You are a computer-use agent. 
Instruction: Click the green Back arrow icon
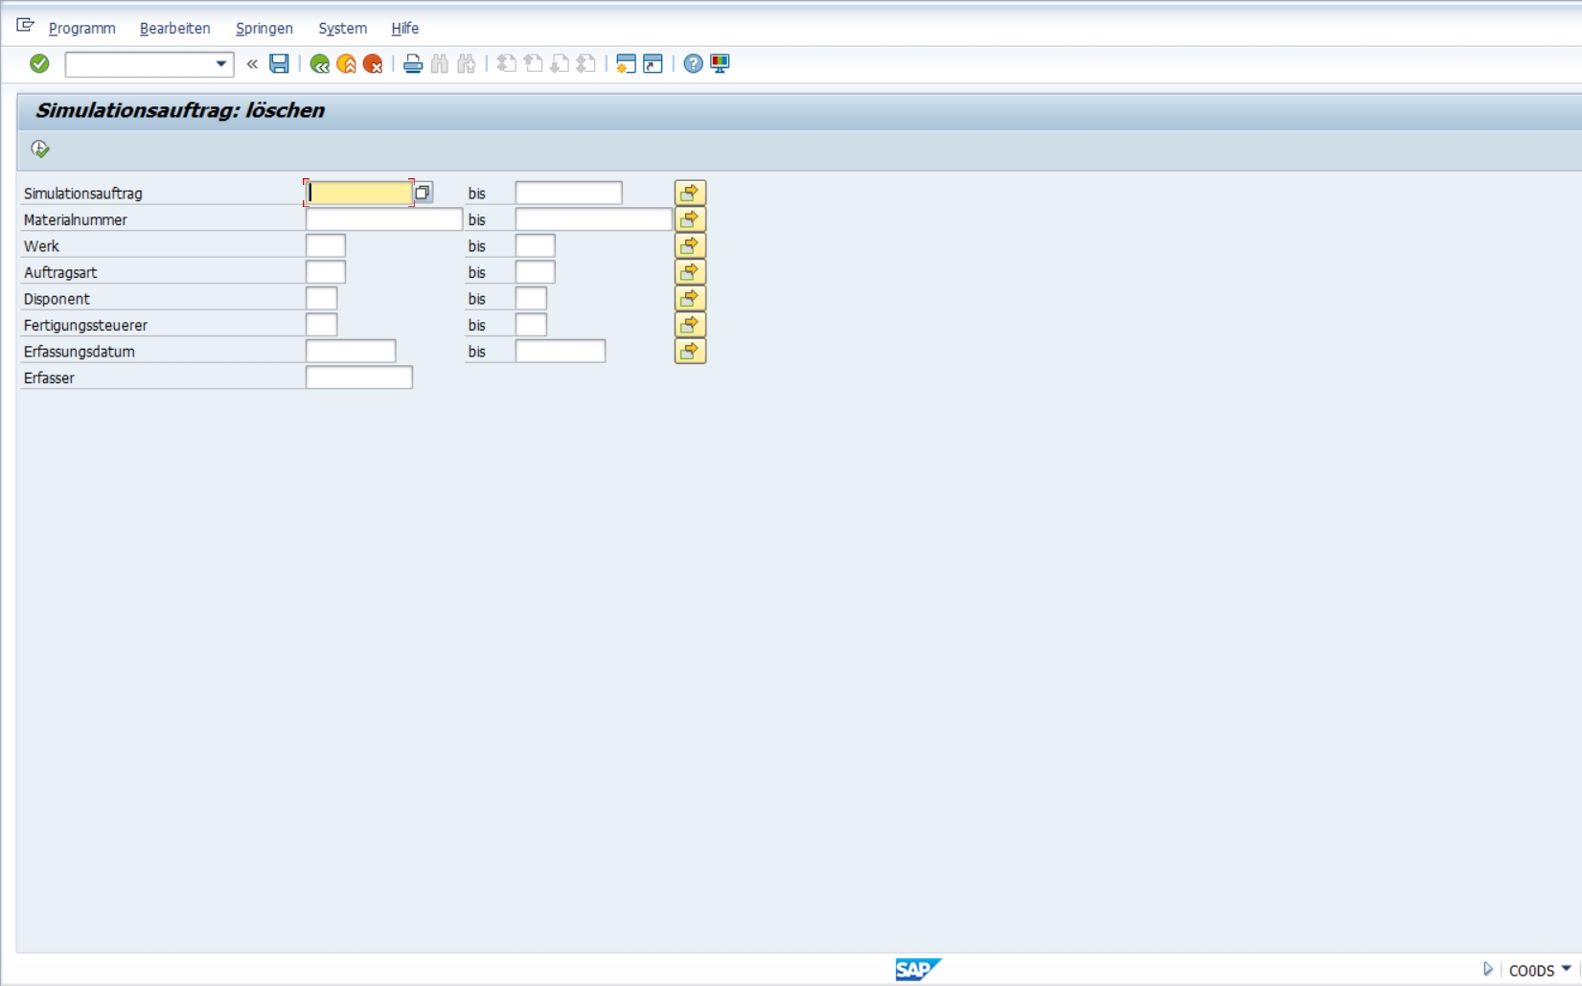pos(320,64)
